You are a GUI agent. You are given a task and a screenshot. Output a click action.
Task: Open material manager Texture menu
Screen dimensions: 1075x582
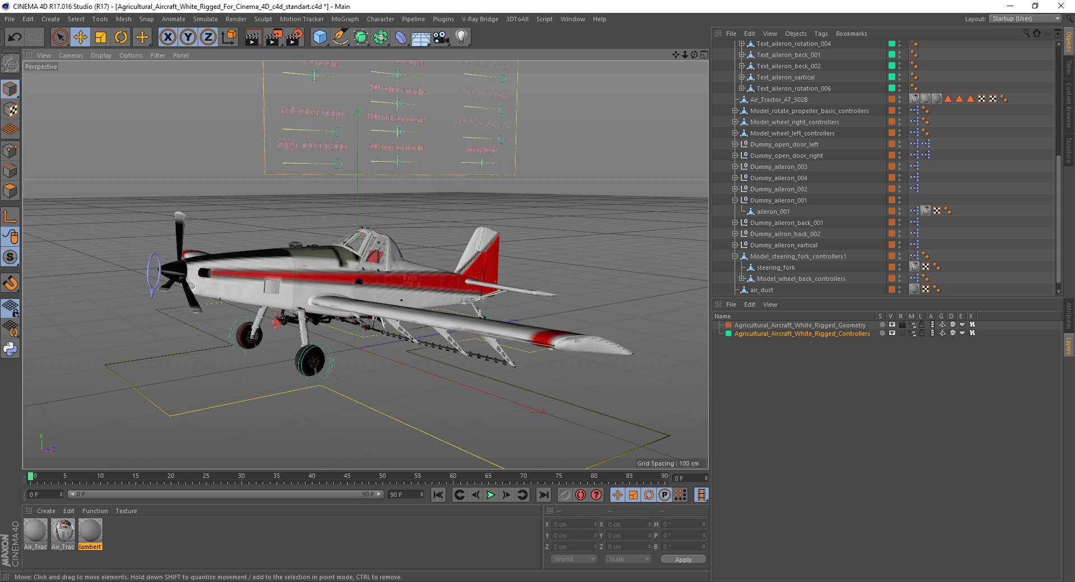tap(126, 511)
